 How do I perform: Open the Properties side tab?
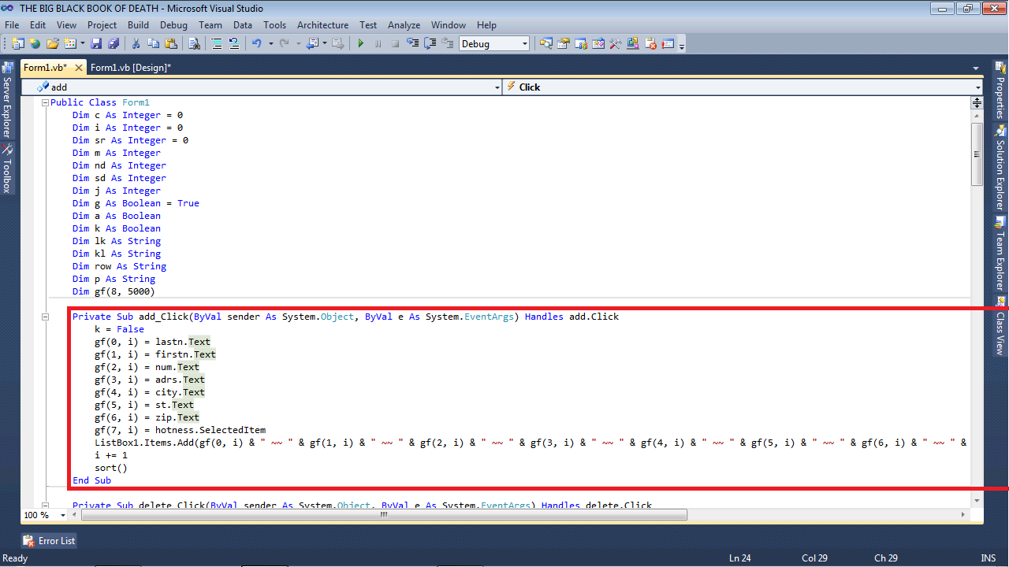(1000, 91)
